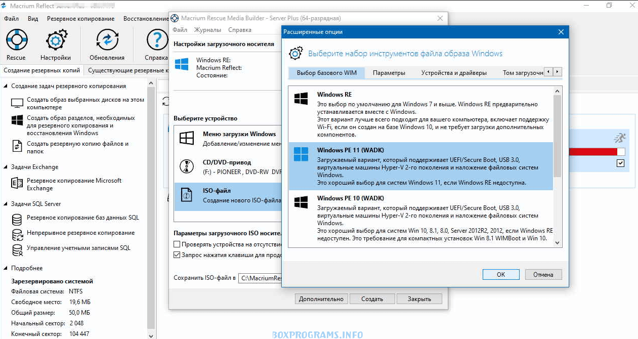Click the monitor icon for disk image creation
Image resolution: width=638 pixels, height=339 pixels.
tap(17, 103)
